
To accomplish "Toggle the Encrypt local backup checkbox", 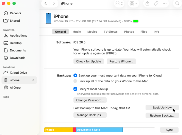I will coord(75,89).
